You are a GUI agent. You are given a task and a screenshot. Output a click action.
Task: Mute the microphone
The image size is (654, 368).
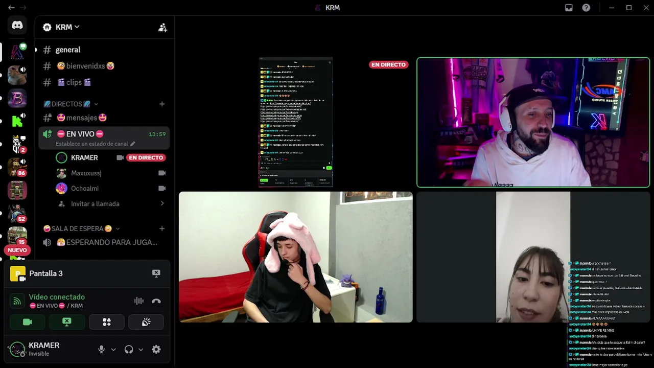click(x=101, y=350)
